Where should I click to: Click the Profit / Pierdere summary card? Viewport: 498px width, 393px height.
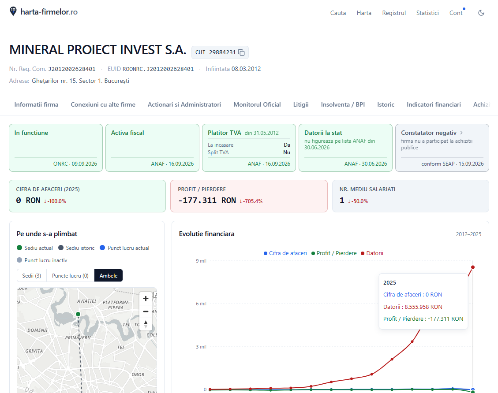[x=249, y=196]
